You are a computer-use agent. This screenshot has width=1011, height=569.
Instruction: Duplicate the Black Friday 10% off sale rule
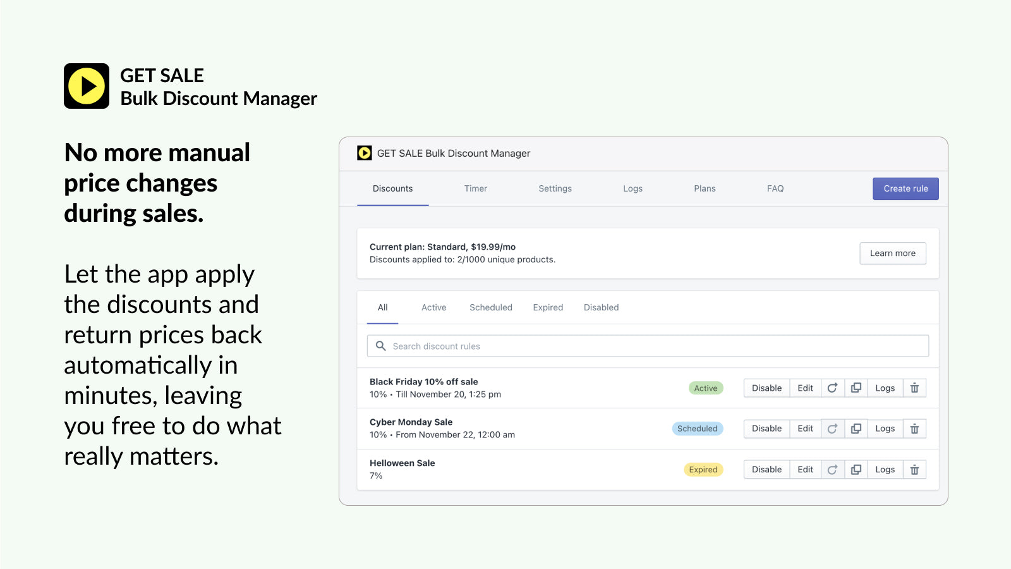[856, 388]
